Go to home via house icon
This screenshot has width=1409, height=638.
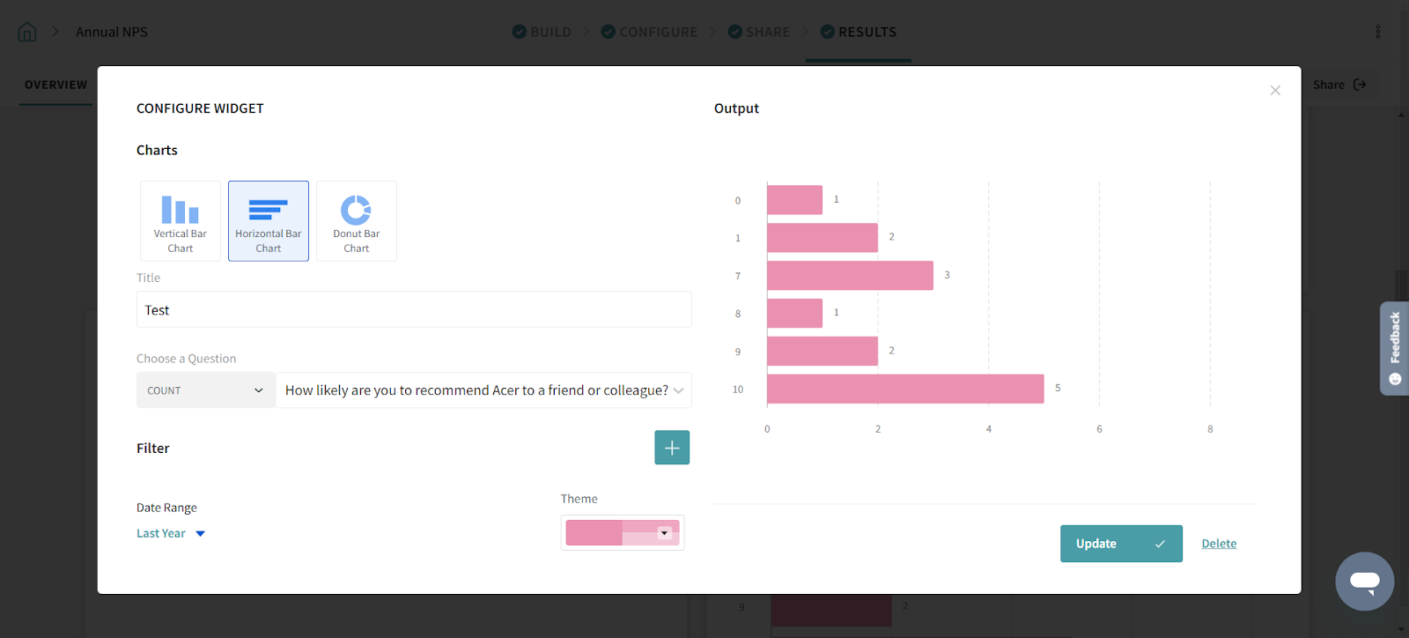coord(27,32)
